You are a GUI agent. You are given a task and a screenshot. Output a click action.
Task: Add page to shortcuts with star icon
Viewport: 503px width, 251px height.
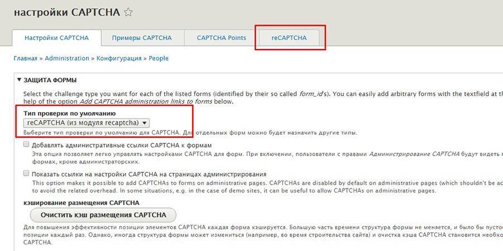(x=129, y=12)
